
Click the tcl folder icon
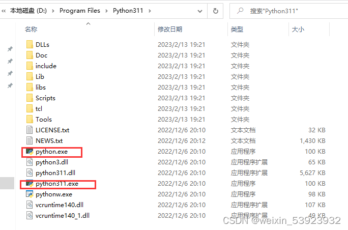[30, 108]
